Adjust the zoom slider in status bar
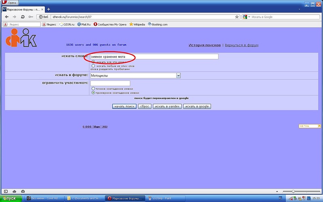The height and width of the screenshot is (202, 323). click(293, 191)
